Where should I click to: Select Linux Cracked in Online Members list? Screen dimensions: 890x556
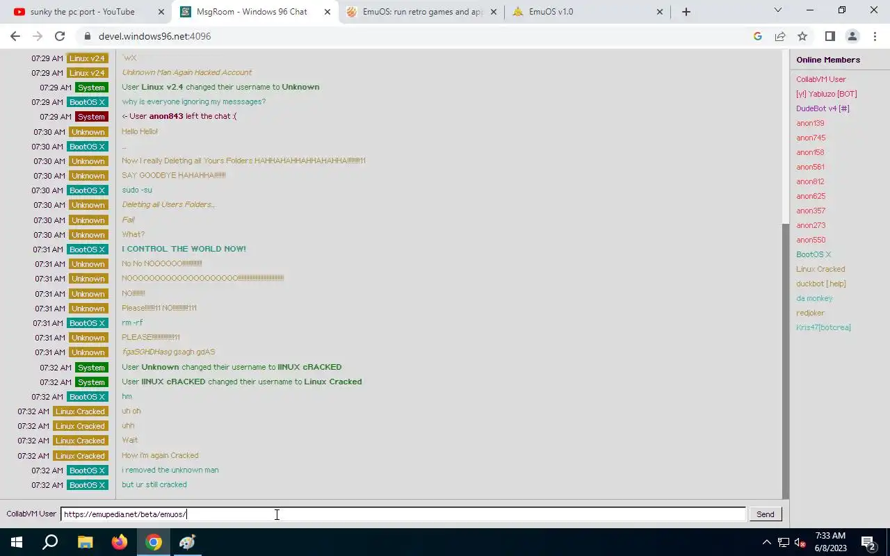(x=820, y=269)
